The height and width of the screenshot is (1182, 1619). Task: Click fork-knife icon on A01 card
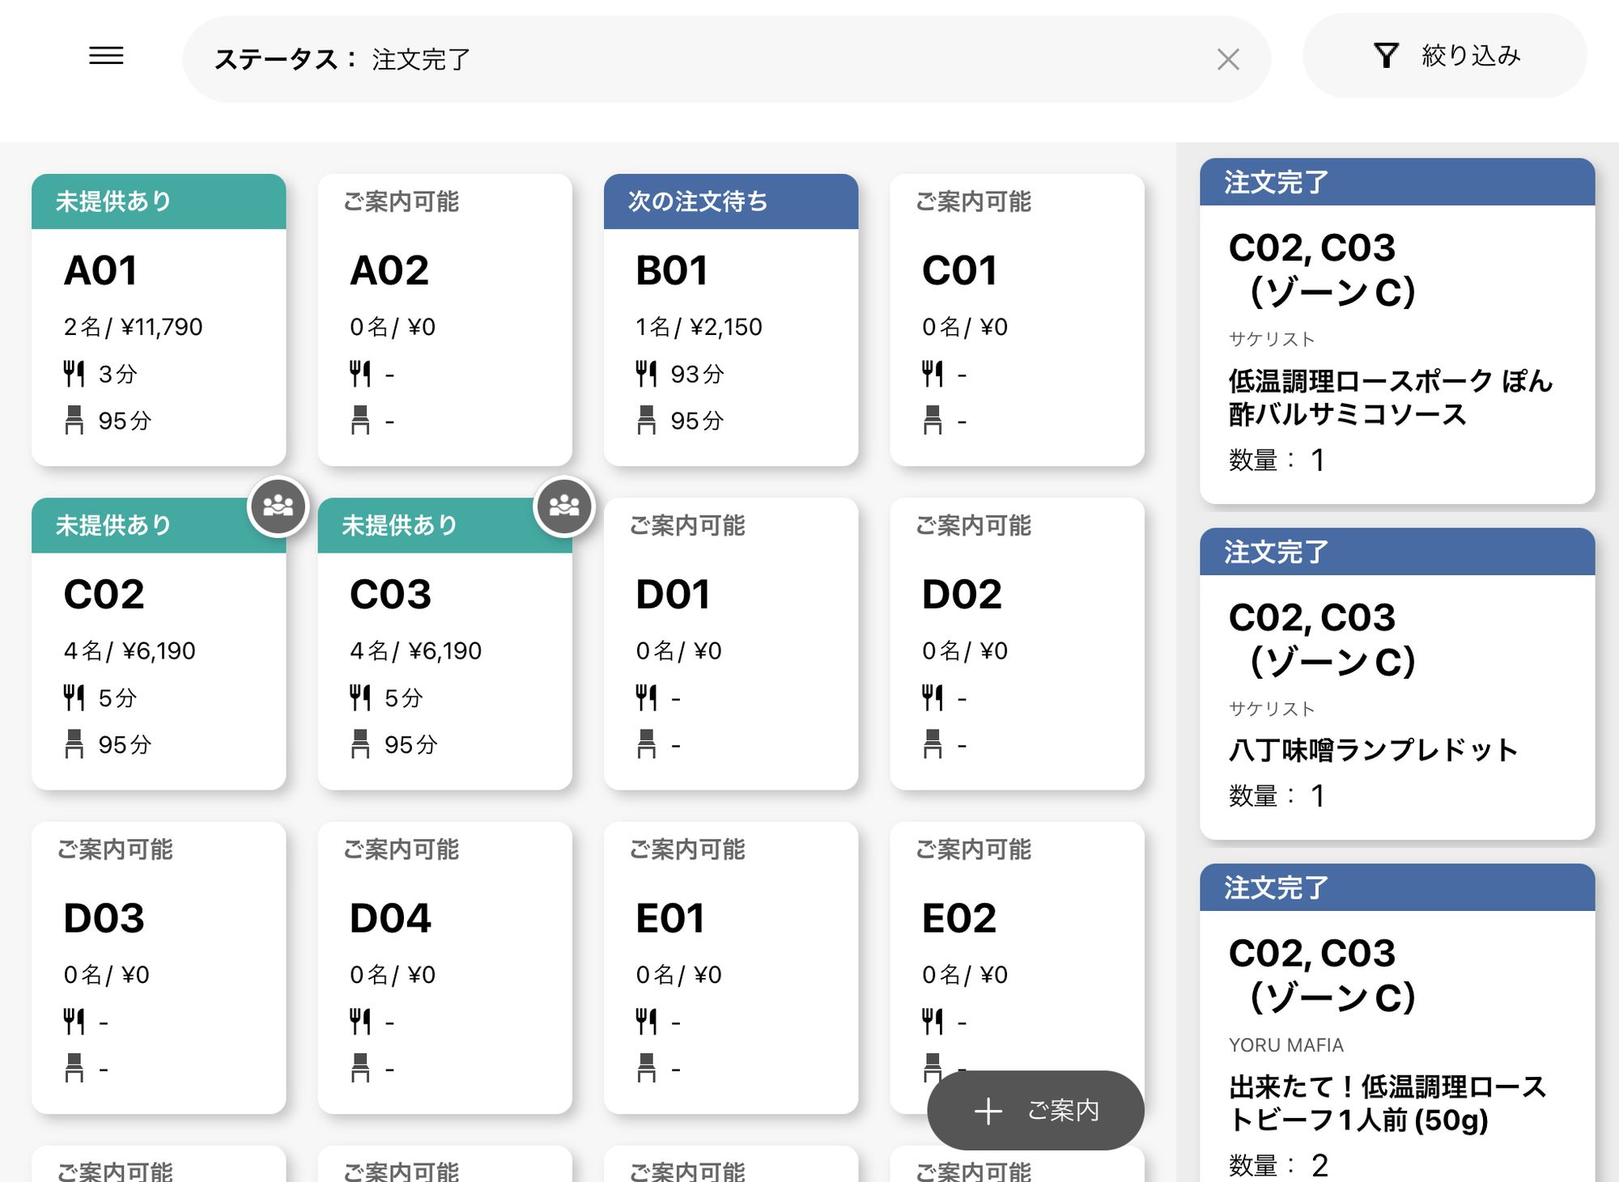(x=74, y=374)
